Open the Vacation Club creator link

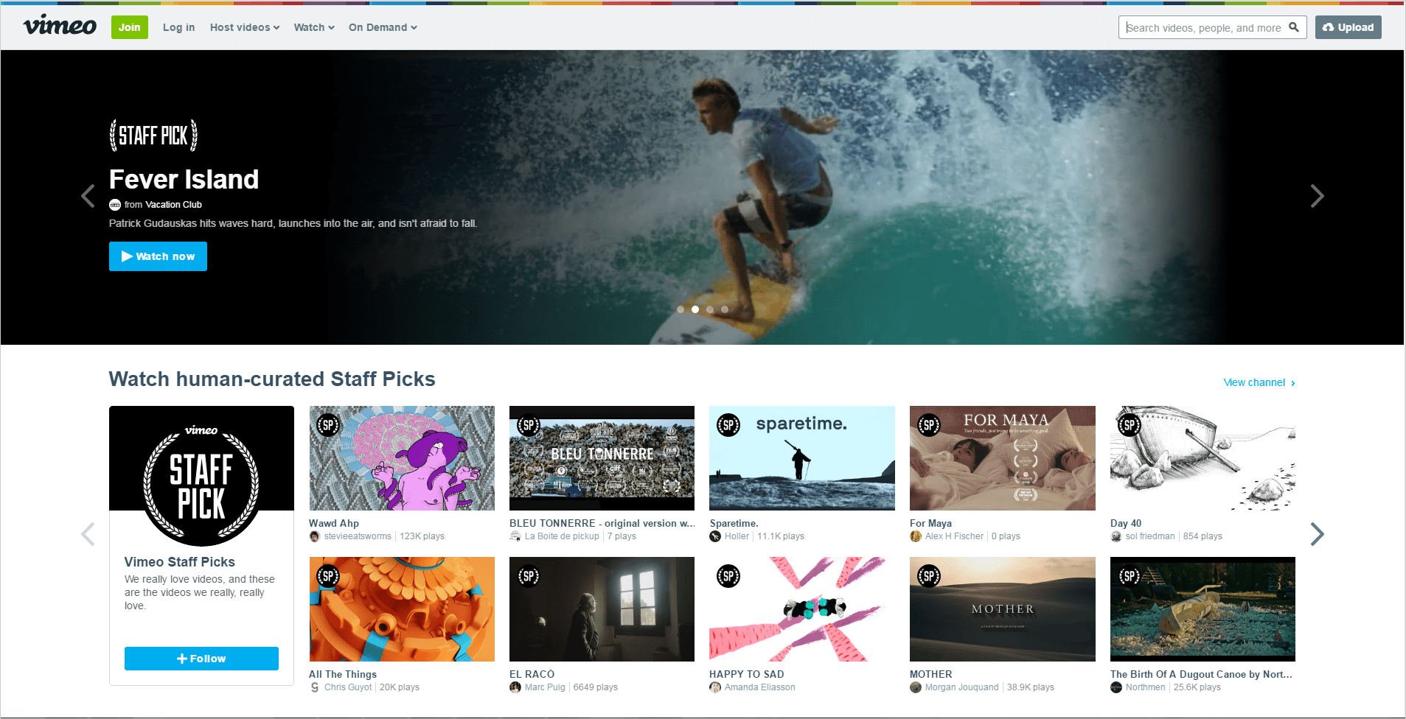point(173,205)
